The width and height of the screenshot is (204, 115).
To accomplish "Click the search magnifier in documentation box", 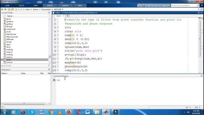I will click(x=198, y=5).
